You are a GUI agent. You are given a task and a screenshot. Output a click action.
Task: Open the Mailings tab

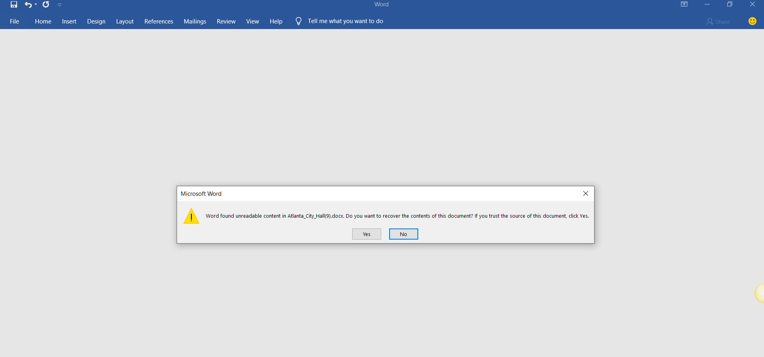195,21
